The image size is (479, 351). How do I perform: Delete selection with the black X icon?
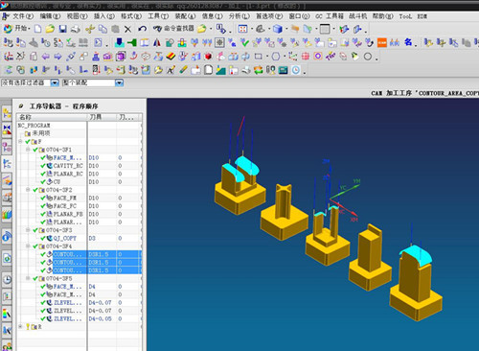pos(127,30)
